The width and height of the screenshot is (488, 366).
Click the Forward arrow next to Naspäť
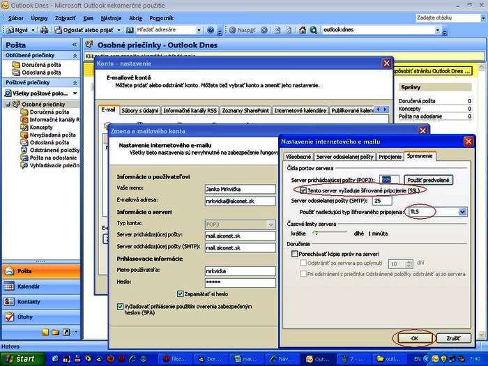pyautogui.click(x=264, y=30)
